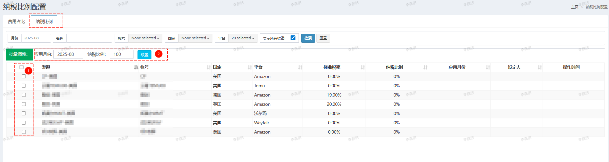609x162 pixels.
Task: Sort table by 渠道 column icon
Action: pos(136,67)
